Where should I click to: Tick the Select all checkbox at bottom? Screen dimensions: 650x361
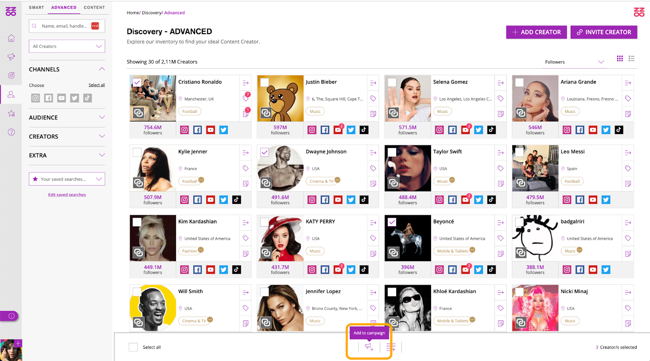133,347
